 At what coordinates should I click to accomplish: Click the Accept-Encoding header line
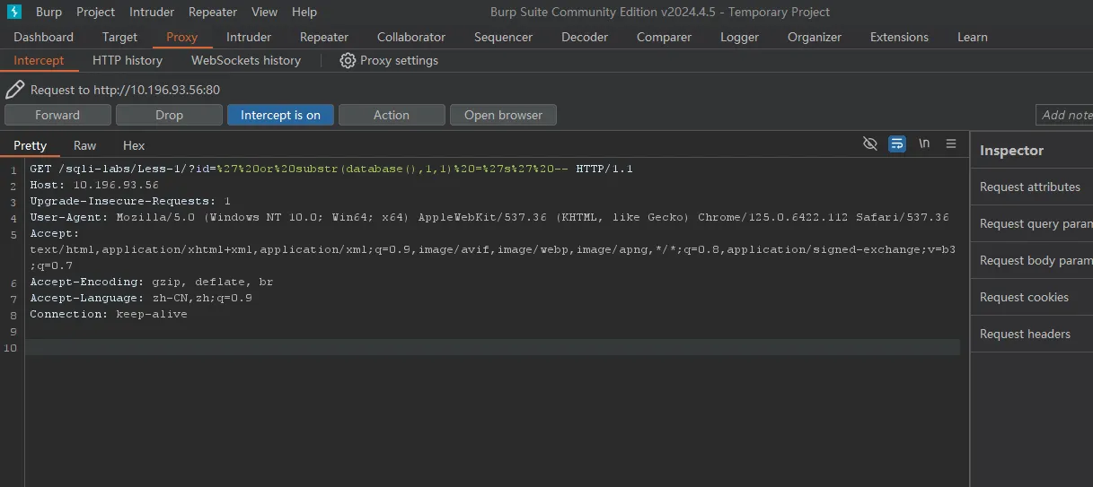[151, 282]
